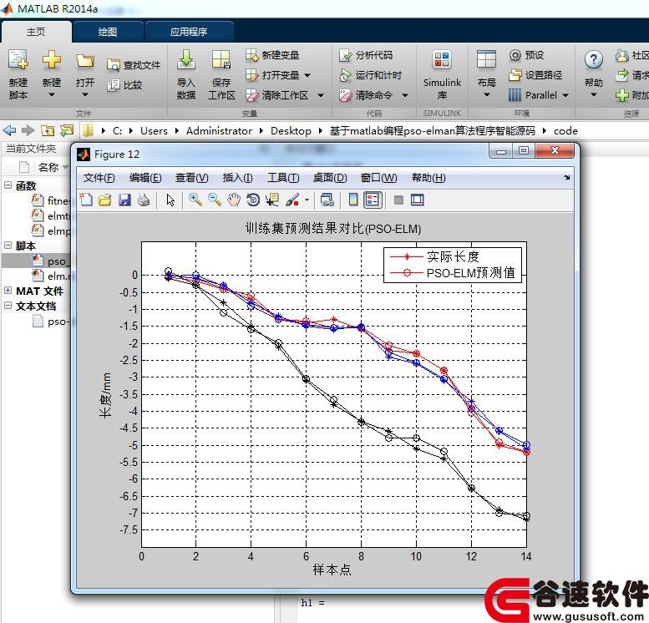Viewport: 649px width, 623px height.
Task: Click Analyze Code (分析代码)
Action: 366,55
